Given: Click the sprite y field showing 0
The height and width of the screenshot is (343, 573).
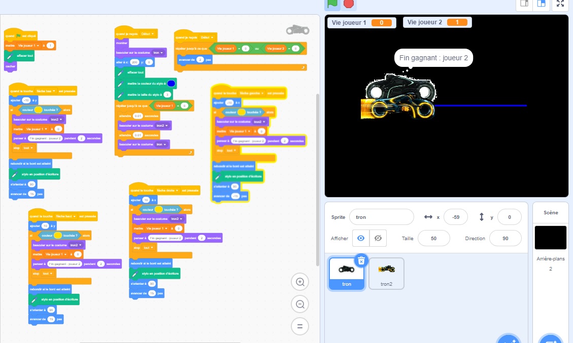Looking at the screenshot, I should point(510,217).
